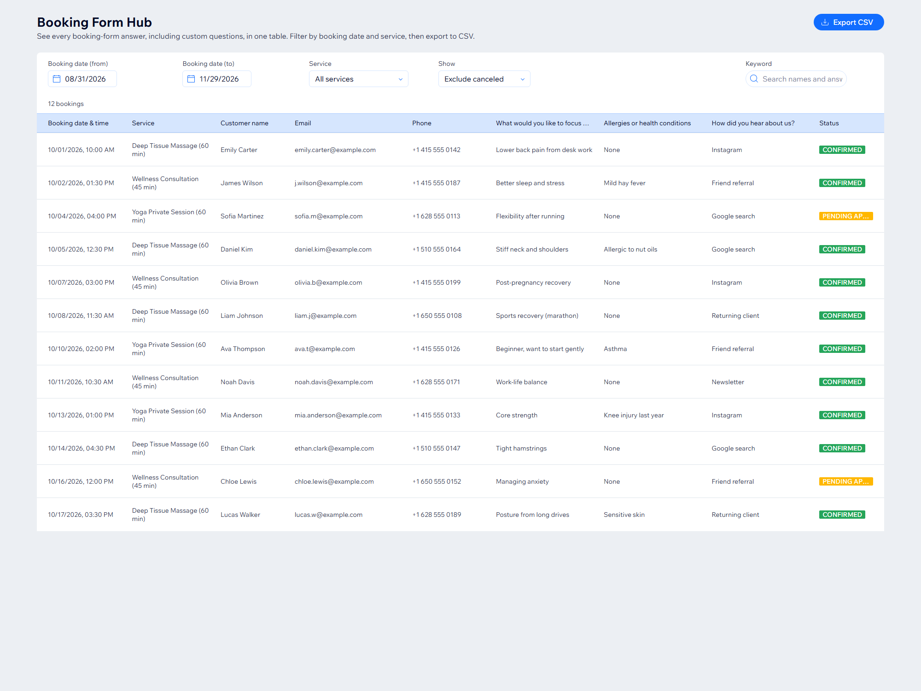Click the Email column header
Screen dimensions: 921x691
[303, 123]
